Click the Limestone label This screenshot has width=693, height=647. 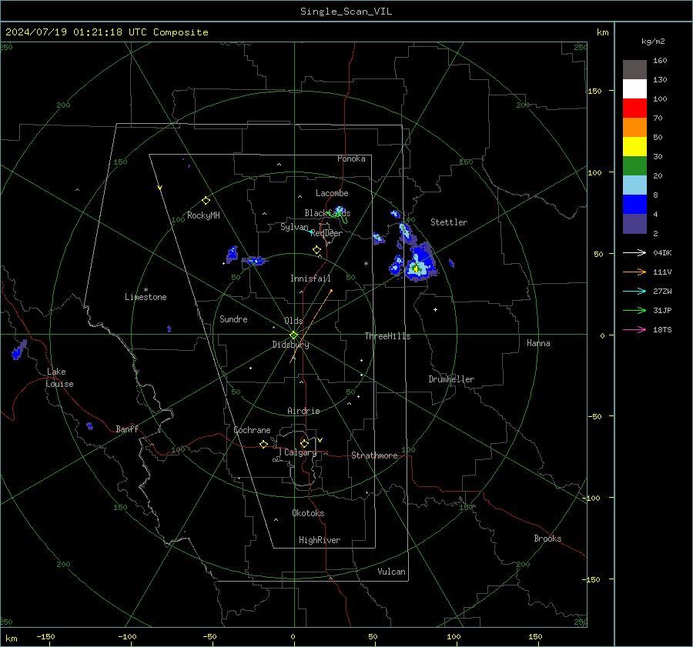coord(146,297)
